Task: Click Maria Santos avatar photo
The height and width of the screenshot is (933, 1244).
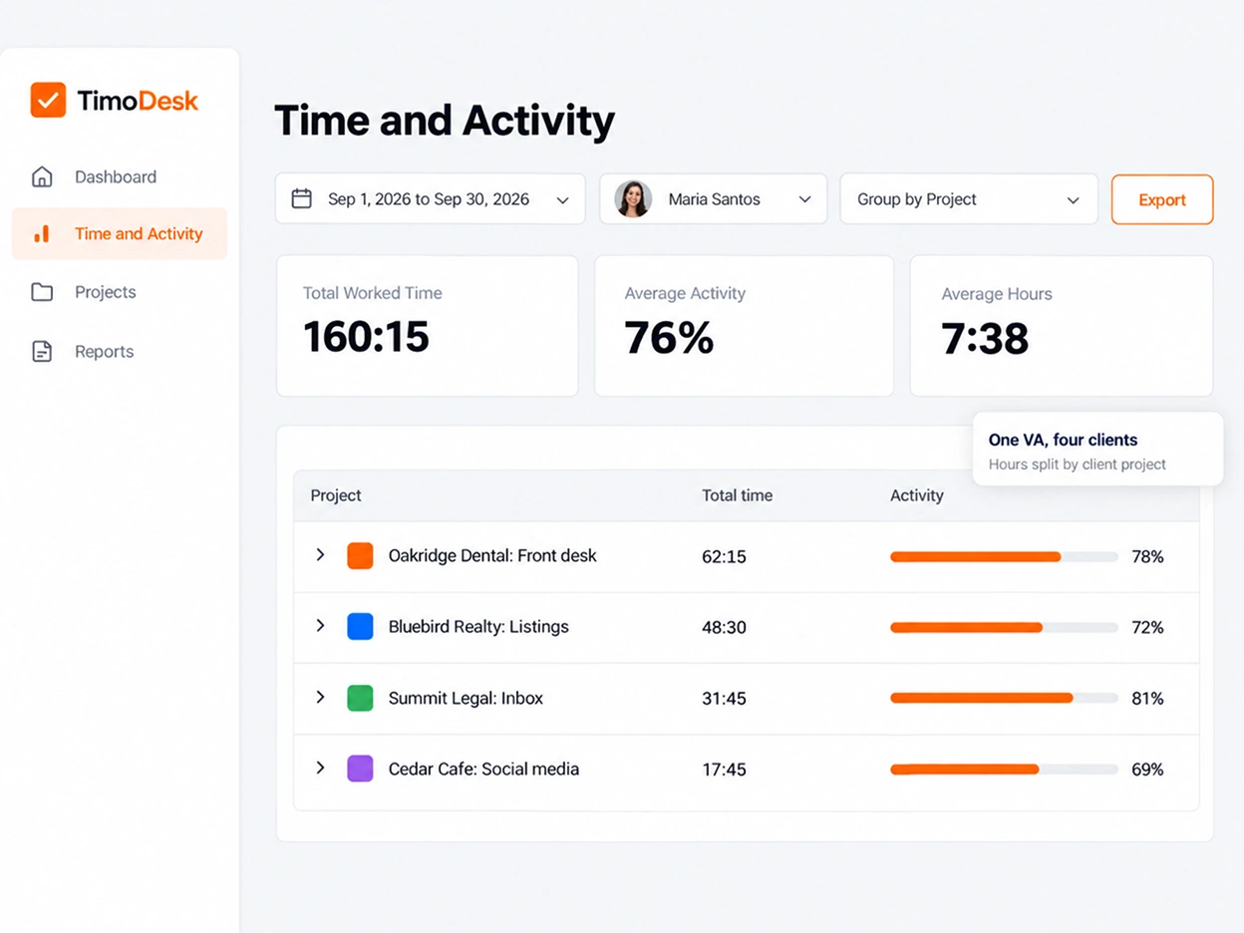Action: (633, 198)
